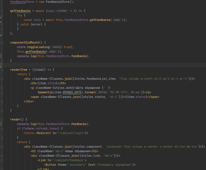Click the 'Button' component tag
The width and height of the screenshot is (206, 170).
[51, 165]
